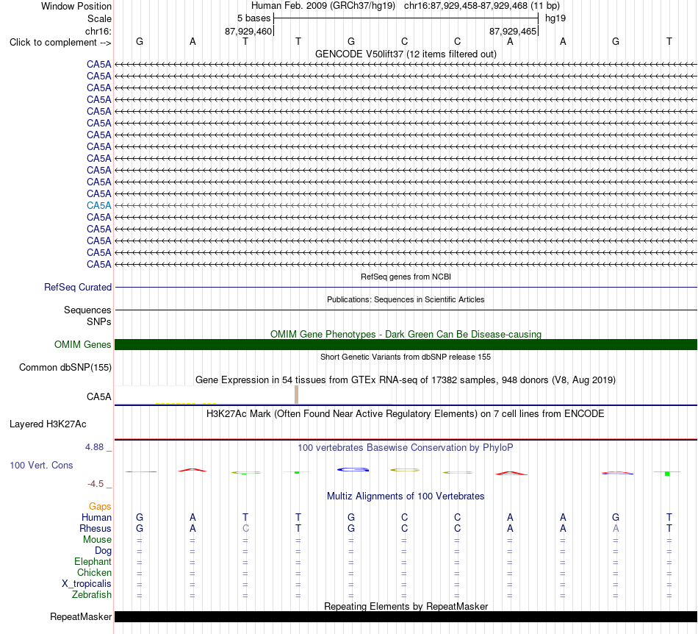This screenshot has width=698, height=634.
Task: Click the hg19 label beside scale bar
Action: coord(555,18)
